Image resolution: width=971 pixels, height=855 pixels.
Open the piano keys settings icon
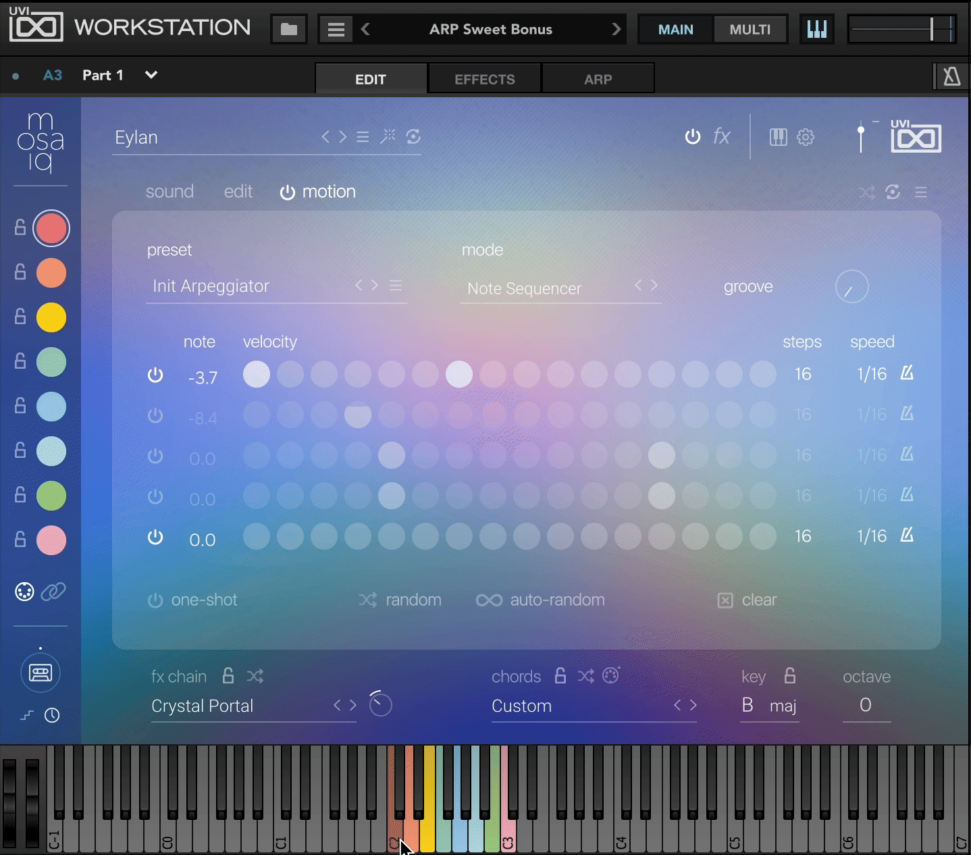(x=779, y=137)
